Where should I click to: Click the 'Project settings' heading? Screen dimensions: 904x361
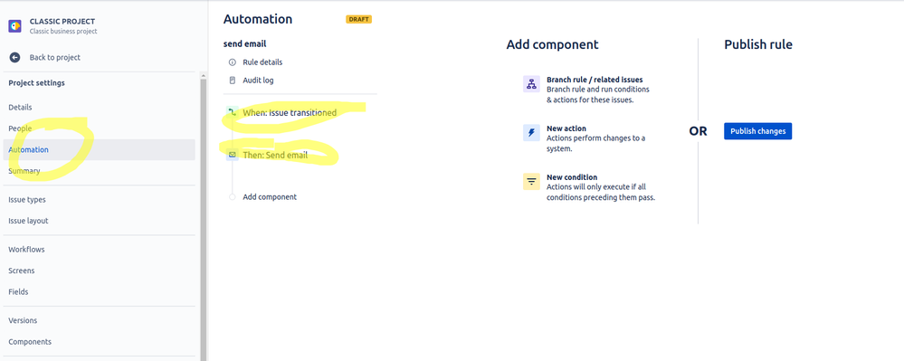37,83
